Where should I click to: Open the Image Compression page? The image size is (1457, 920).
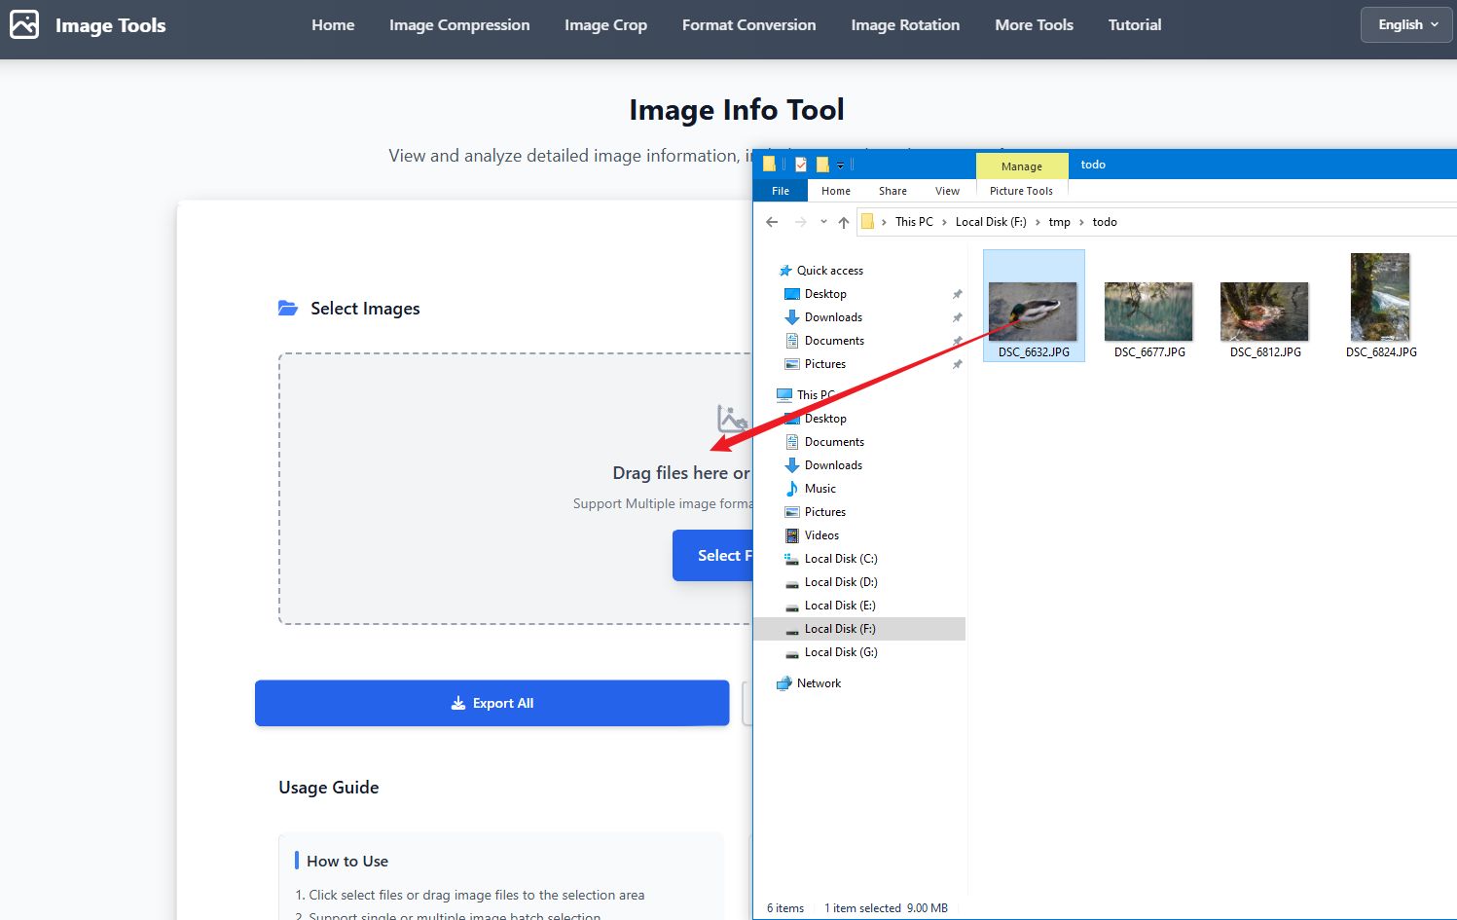coord(459,25)
